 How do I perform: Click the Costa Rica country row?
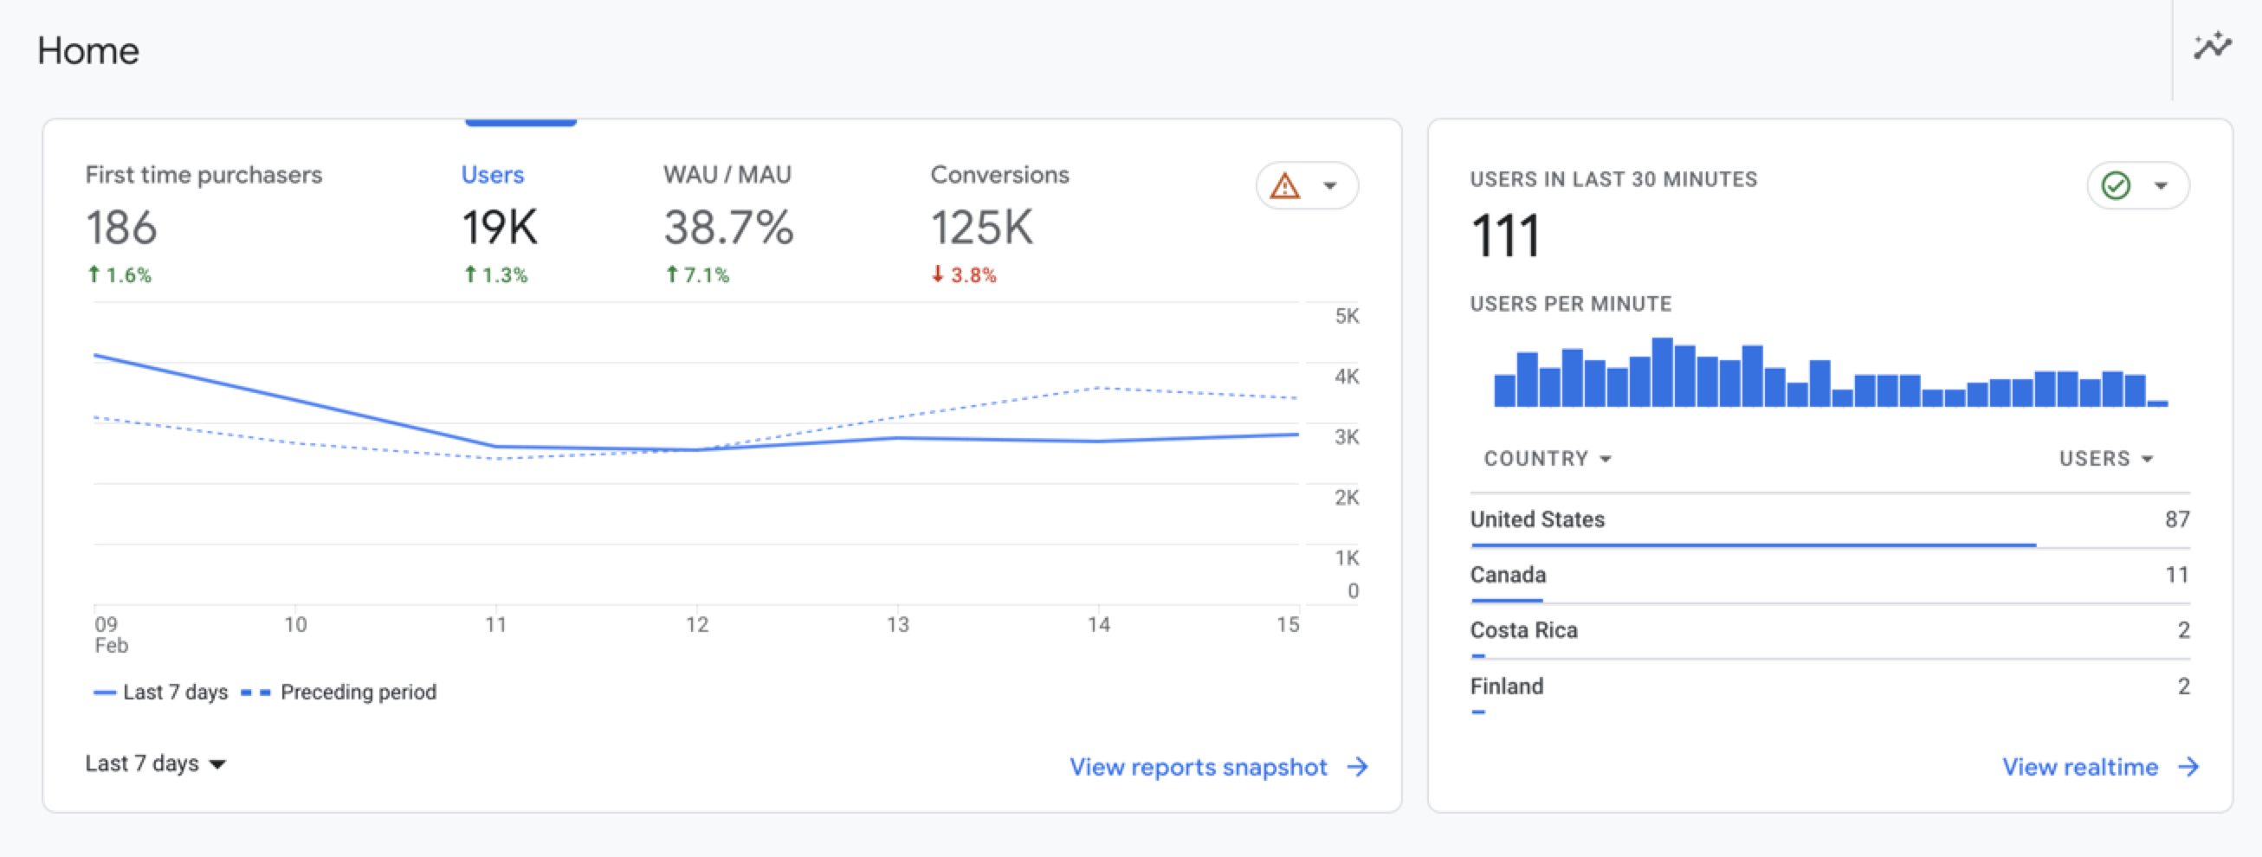[x=1830, y=632]
